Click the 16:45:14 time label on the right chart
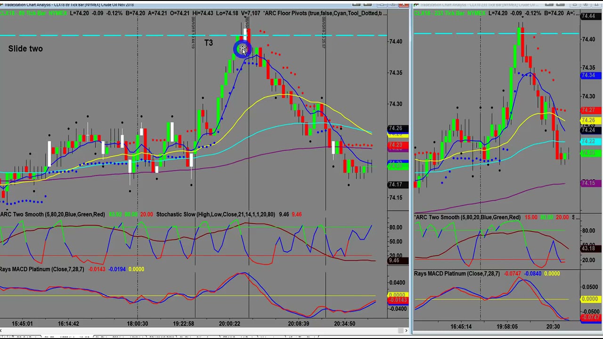This screenshot has width=603, height=339. pos(461,326)
